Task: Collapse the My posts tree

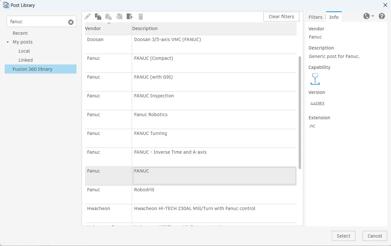Action: 8,42
